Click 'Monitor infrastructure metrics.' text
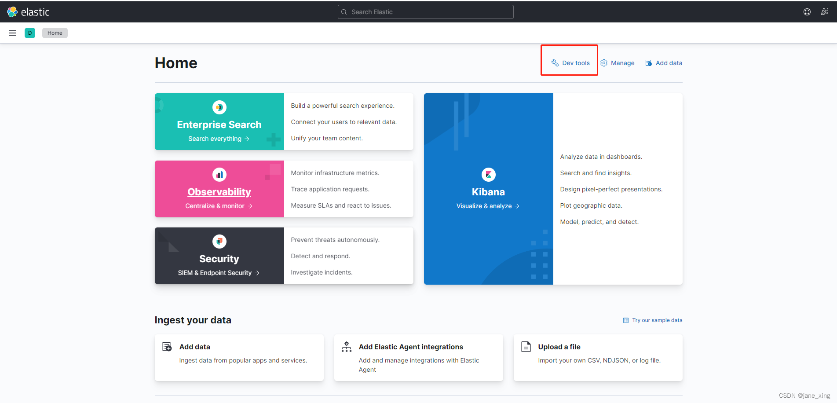 pos(335,173)
